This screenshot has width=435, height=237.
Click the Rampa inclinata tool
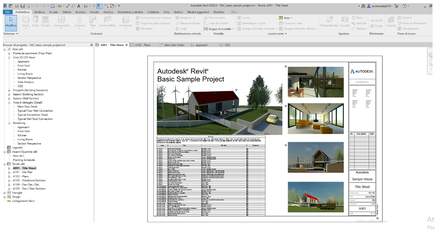[187, 23]
